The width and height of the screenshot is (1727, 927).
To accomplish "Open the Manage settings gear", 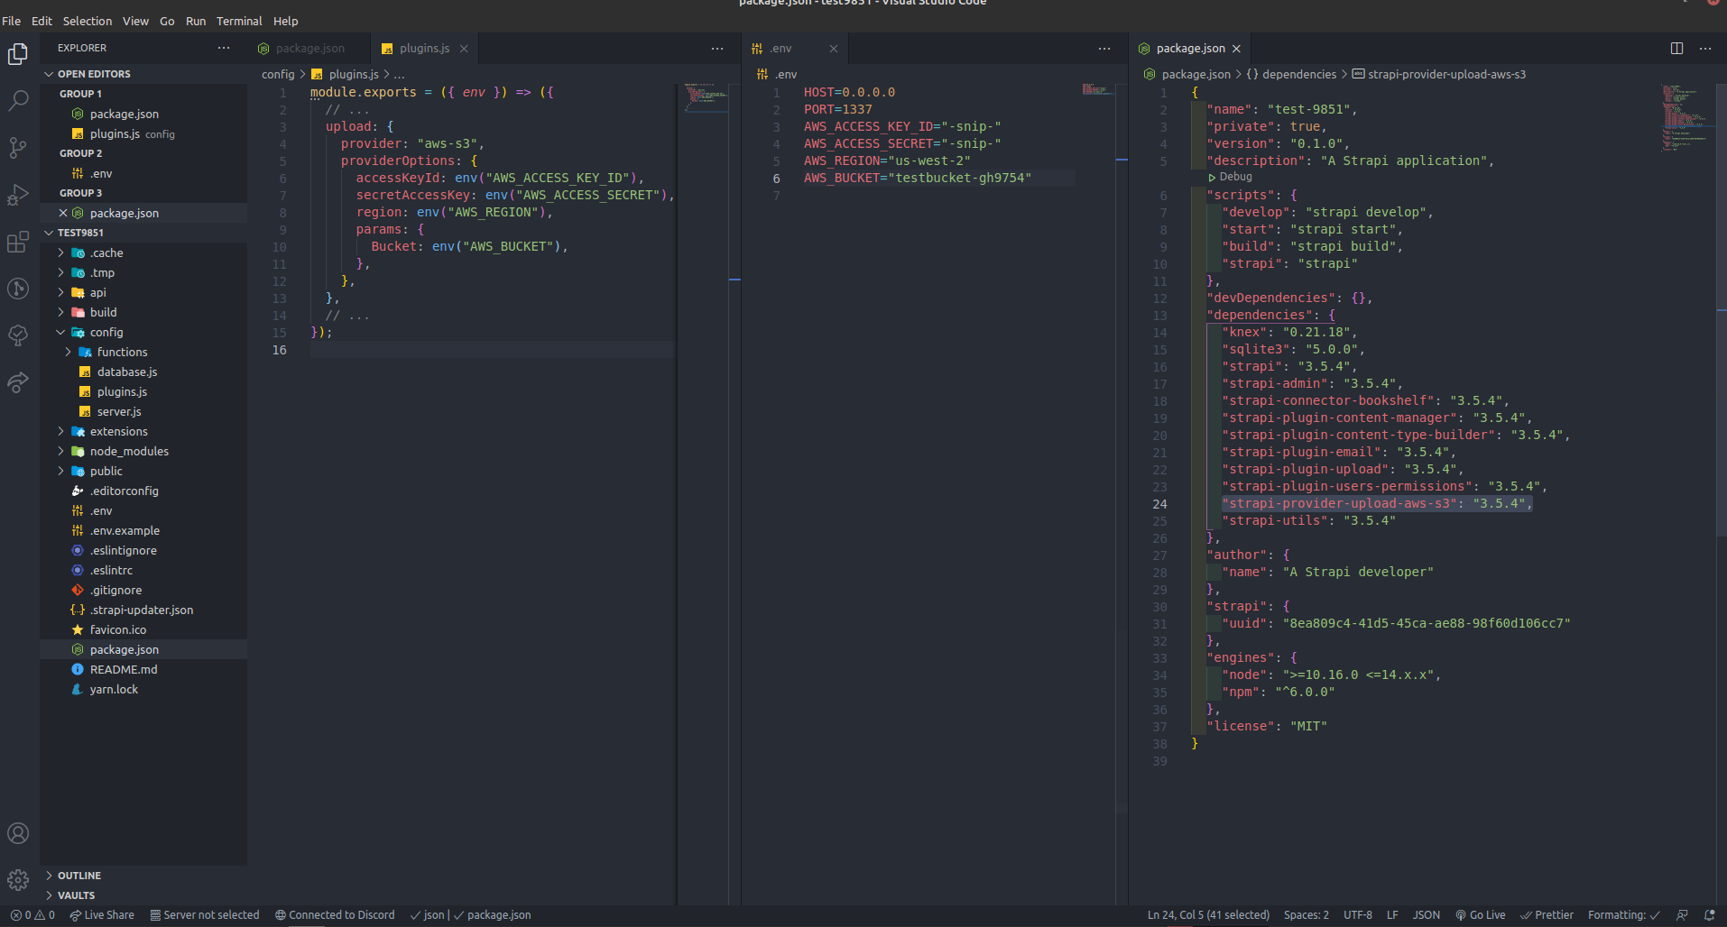I will (x=19, y=880).
